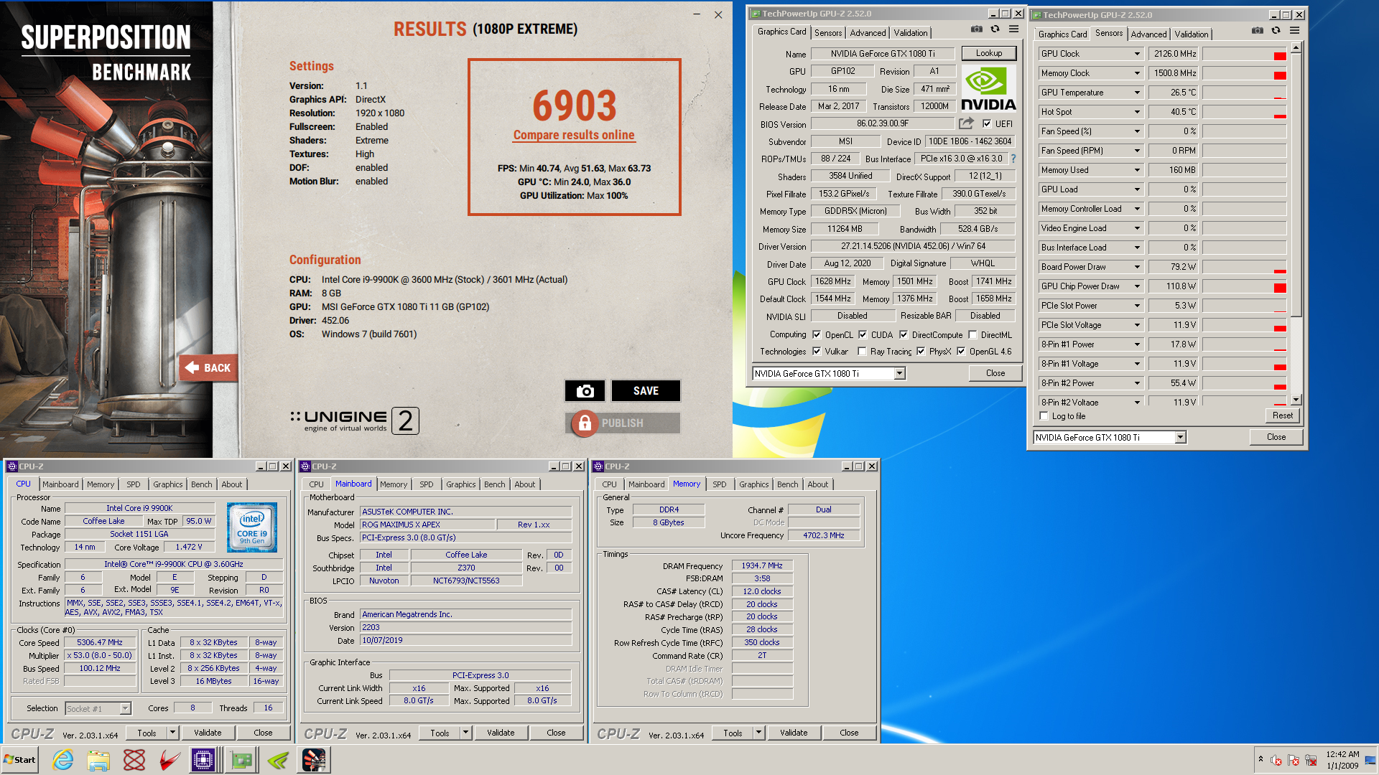This screenshot has width=1379, height=775.
Task: Click Close button in GPU-Z Graphics Card window
Action: 995,373
